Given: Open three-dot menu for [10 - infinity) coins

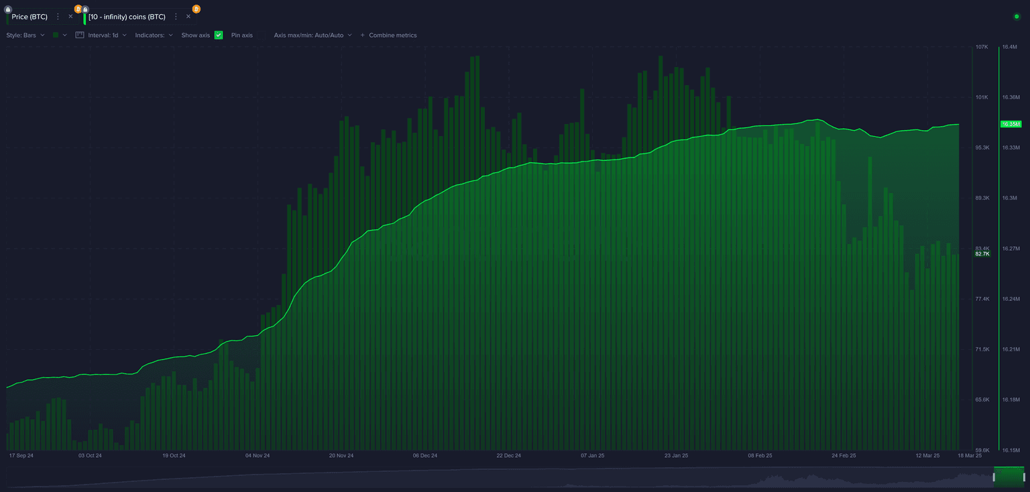Looking at the screenshot, I should [176, 17].
